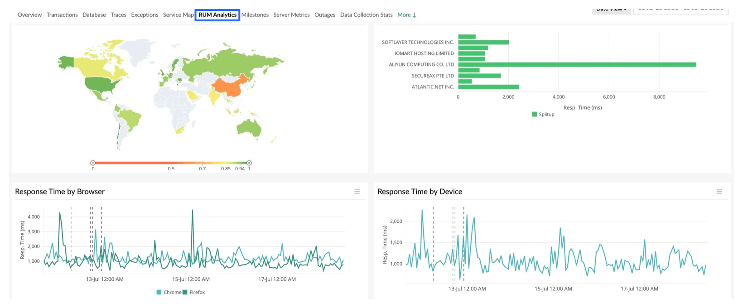This screenshot has height=308, width=743.
Task: Open the date range picker field
Action: [x=680, y=10]
